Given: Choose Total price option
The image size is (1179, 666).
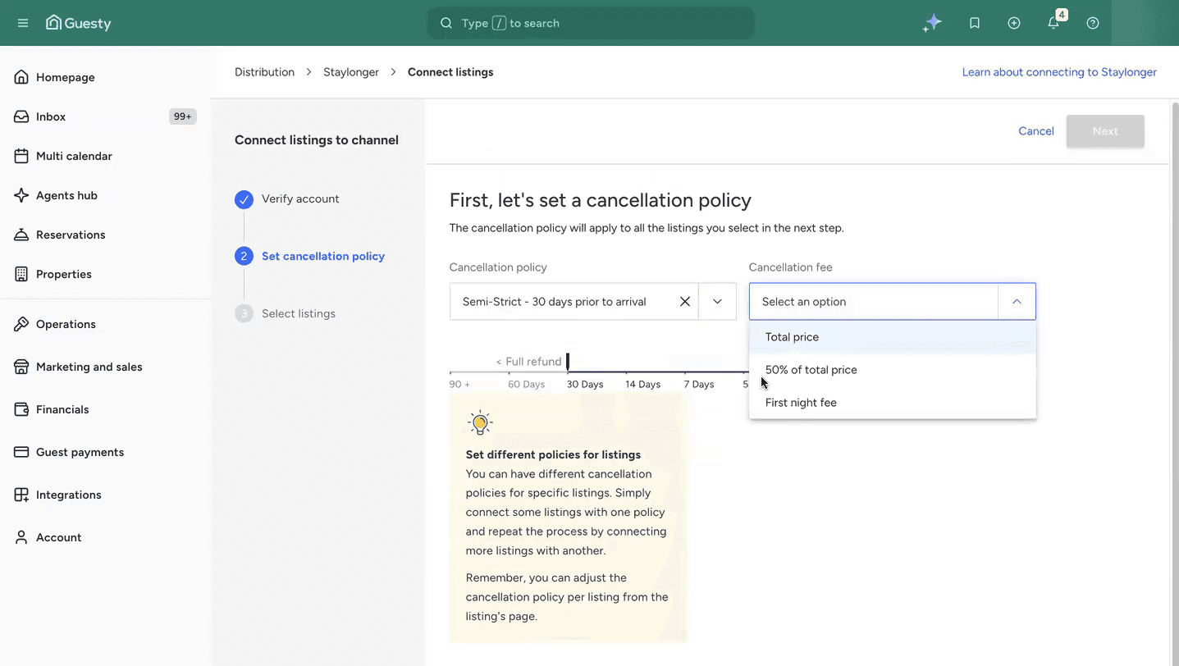Looking at the screenshot, I should click(x=893, y=337).
